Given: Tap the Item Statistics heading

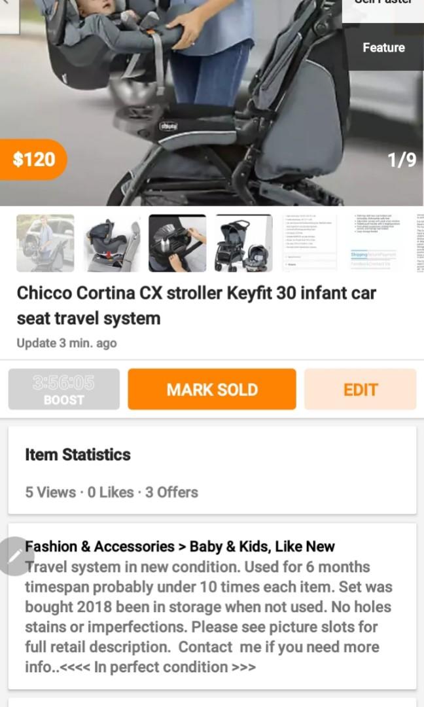Looking at the screenshot, I should click(77, 454).
